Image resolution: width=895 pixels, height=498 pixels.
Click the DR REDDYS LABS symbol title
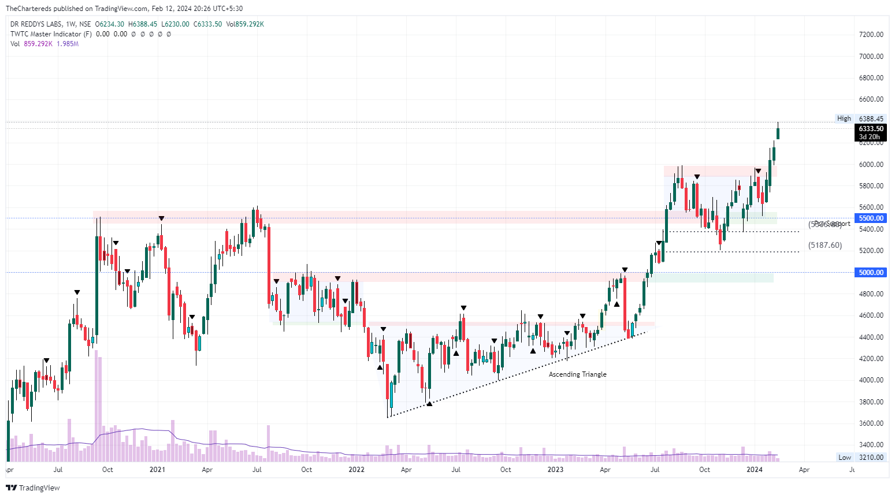point(36,24)
